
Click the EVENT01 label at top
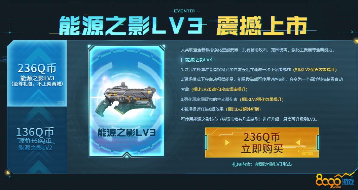point(184,11)
